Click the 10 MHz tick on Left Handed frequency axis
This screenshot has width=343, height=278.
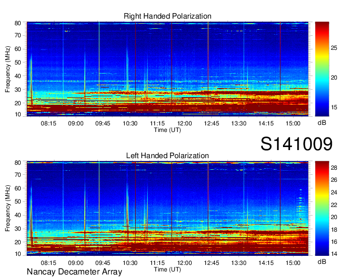(x=18, y=254)
